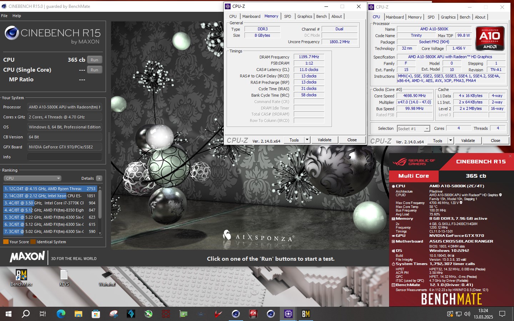This screenshot has width=514, height=321.
Task: Open About tab in processor CPU-Z window
Action: coord(480,17)
